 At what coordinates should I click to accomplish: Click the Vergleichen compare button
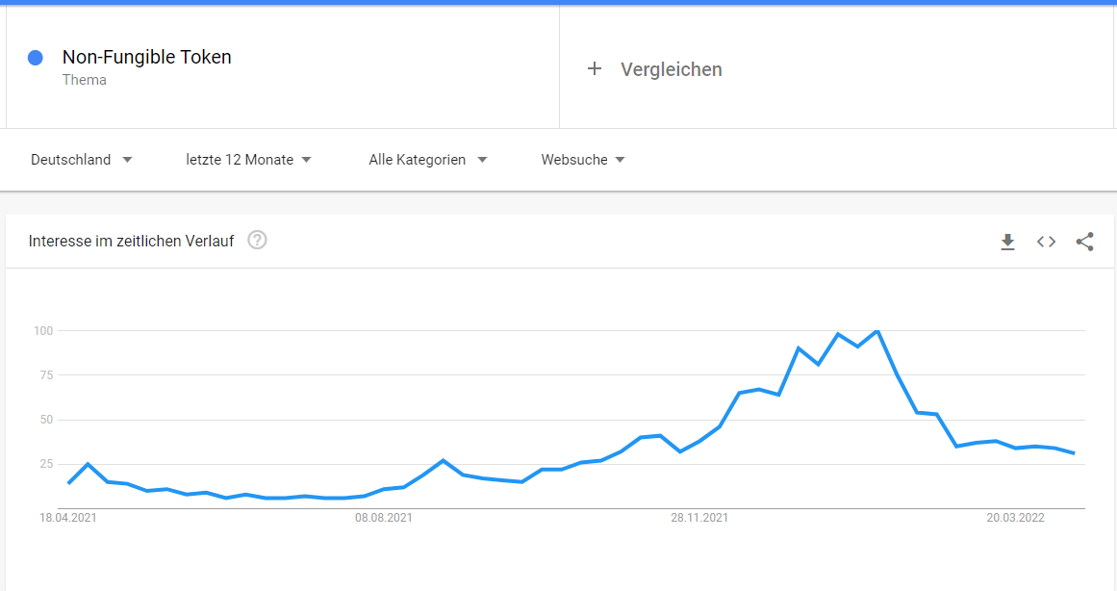tap(671, 69)
